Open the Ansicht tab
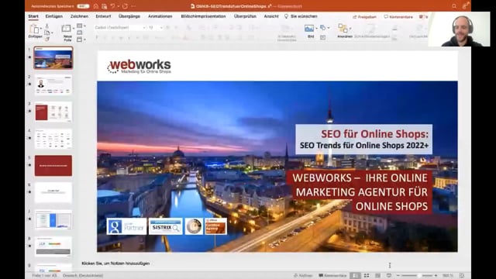The width and height of the screenshot is (496, 279). click(x=271, y=16)
